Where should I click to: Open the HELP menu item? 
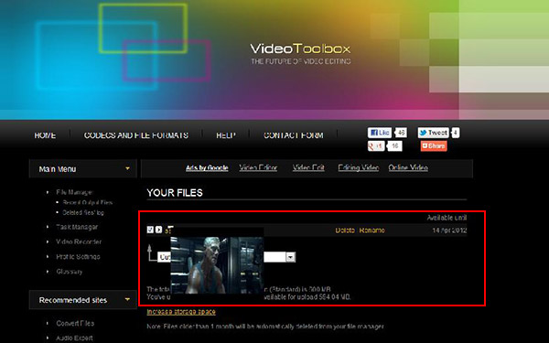point(226,135)
